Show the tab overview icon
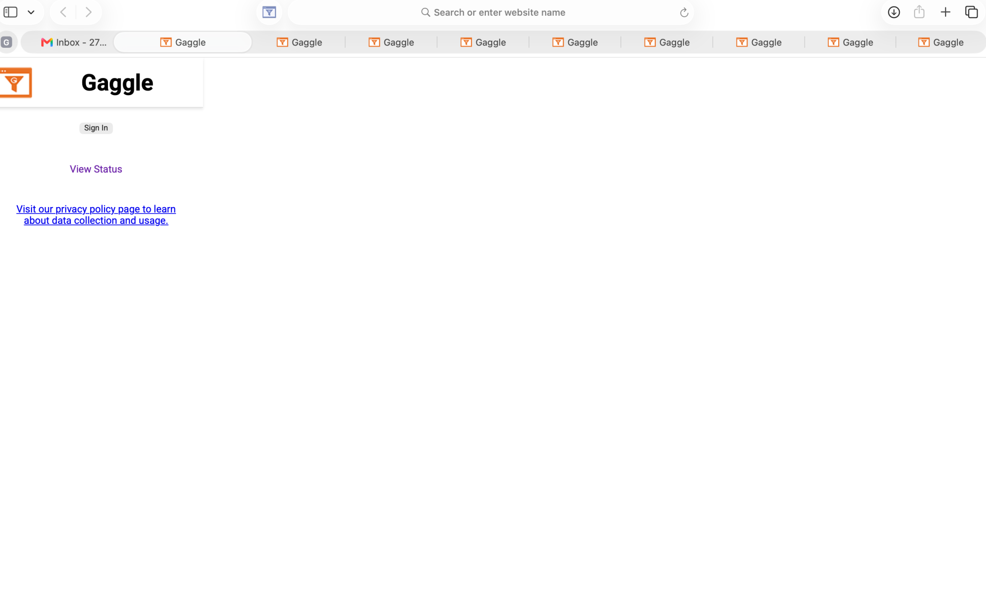The width and height of the screenshot is (986, 611). [x=971, y=12]
